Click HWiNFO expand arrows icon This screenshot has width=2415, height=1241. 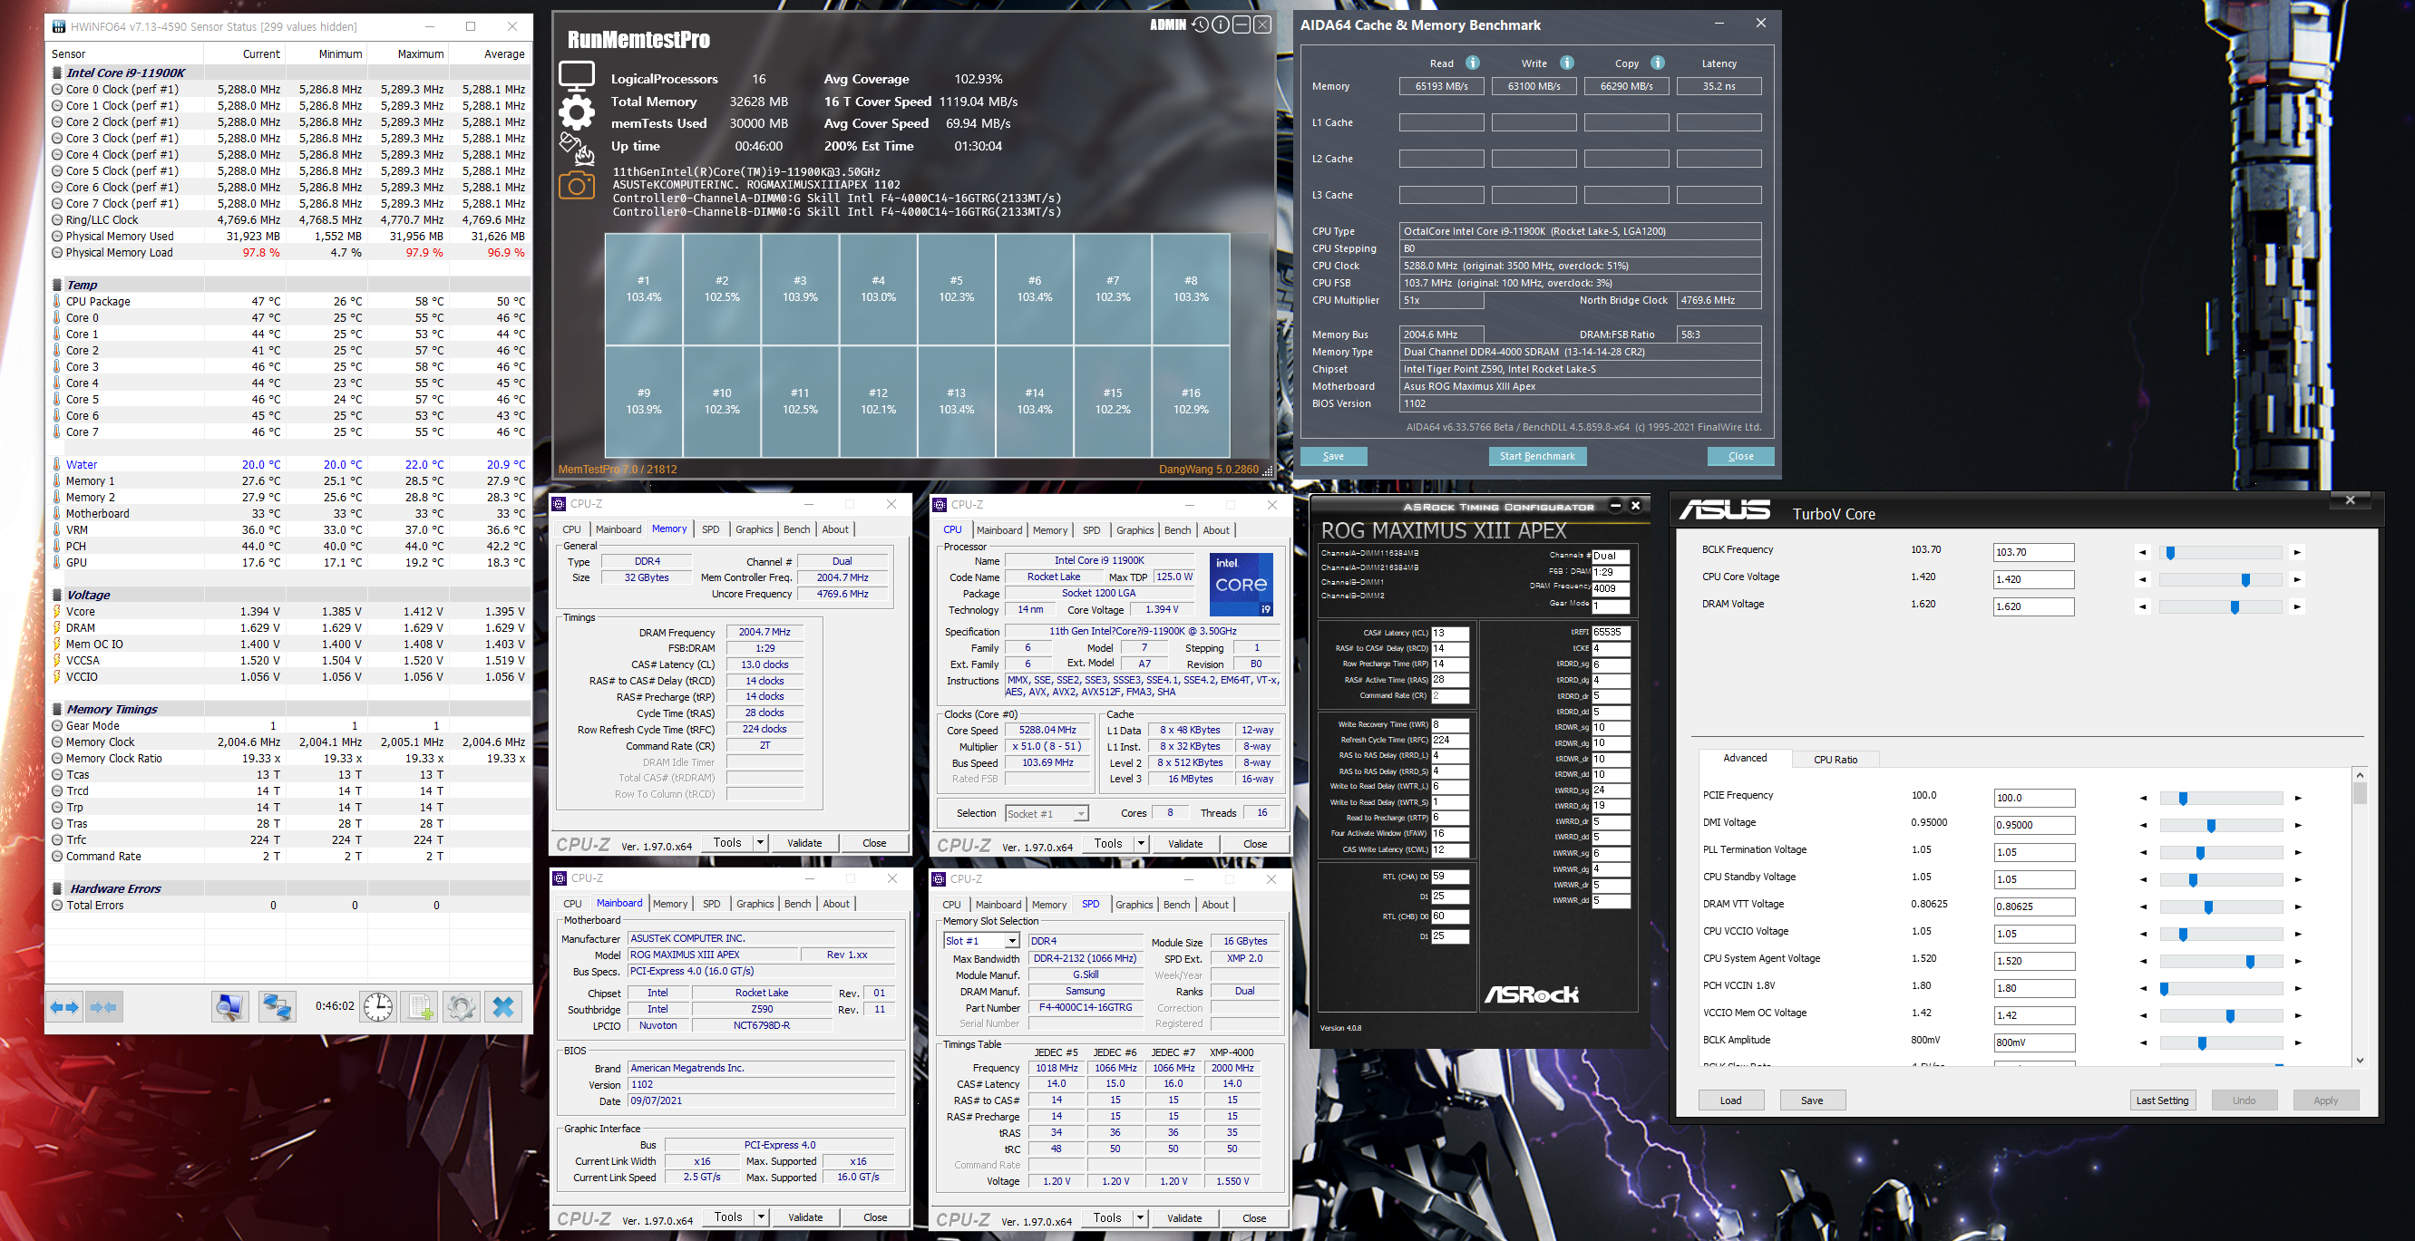coord(64,1007)
